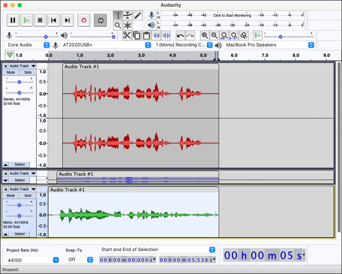Close the collapsed blue Audio Track
The width and height of the screenshot is (342, 274).
6,173
